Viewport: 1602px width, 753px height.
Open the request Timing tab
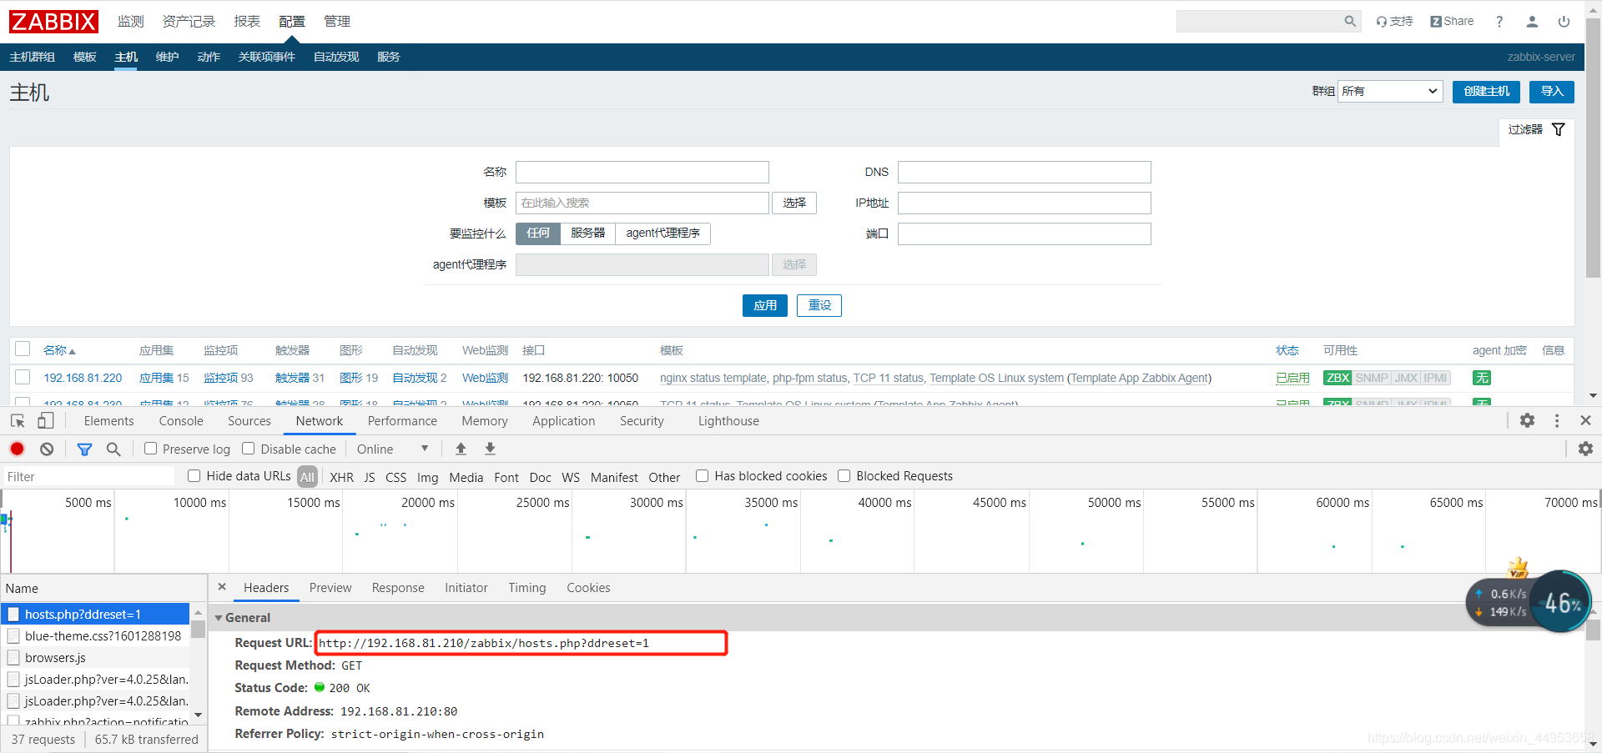tap(527, 588)
